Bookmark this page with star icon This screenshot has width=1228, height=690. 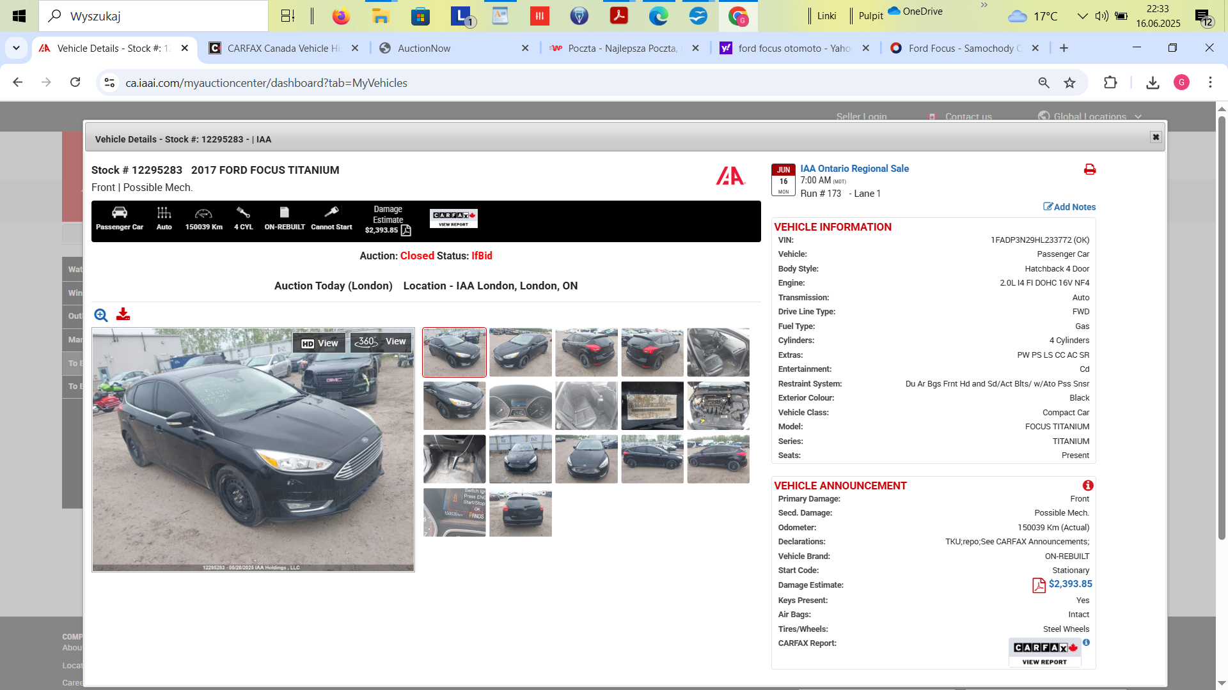click(x=1069, y=82)
